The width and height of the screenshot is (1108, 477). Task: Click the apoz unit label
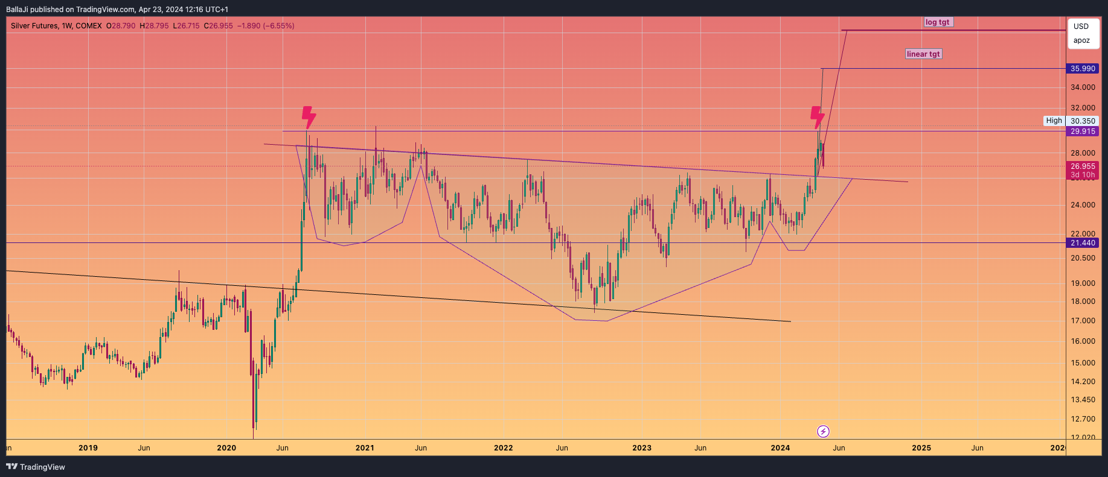pos(1081,40)
